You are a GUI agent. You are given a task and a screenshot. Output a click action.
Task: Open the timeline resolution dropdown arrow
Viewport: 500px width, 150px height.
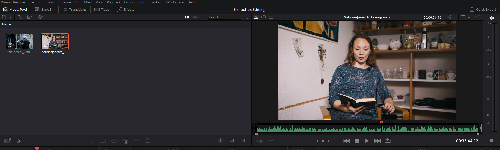point(469,17)
